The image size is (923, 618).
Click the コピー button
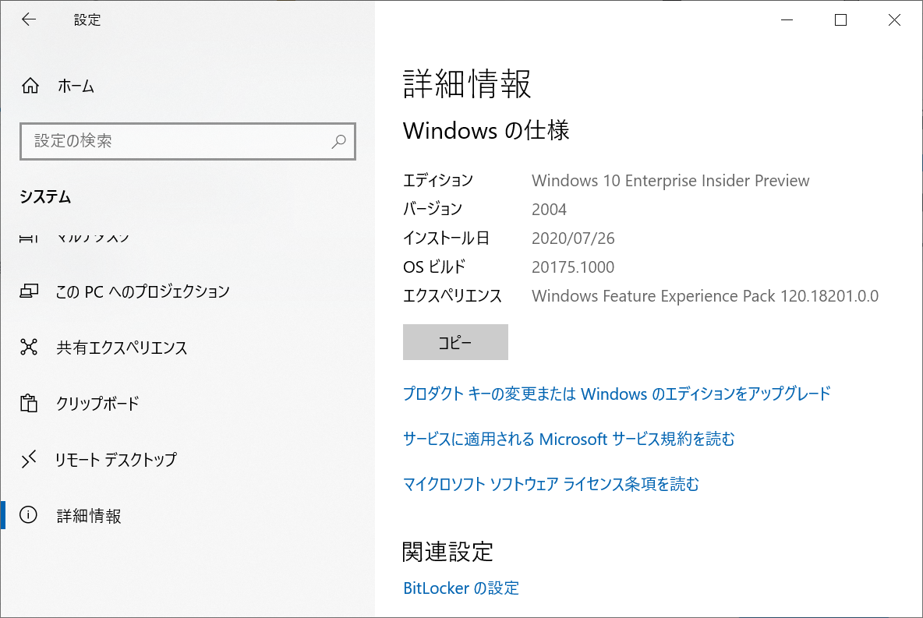pos(455,342)
